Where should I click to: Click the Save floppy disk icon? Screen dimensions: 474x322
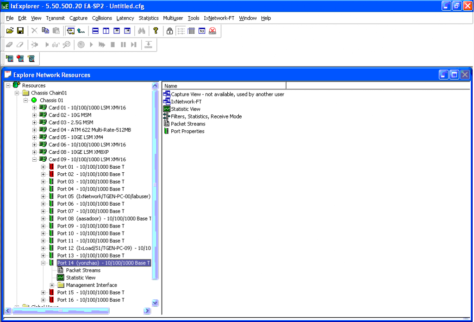click(x=20, y=31)
